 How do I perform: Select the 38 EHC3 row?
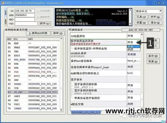(33, 56)
